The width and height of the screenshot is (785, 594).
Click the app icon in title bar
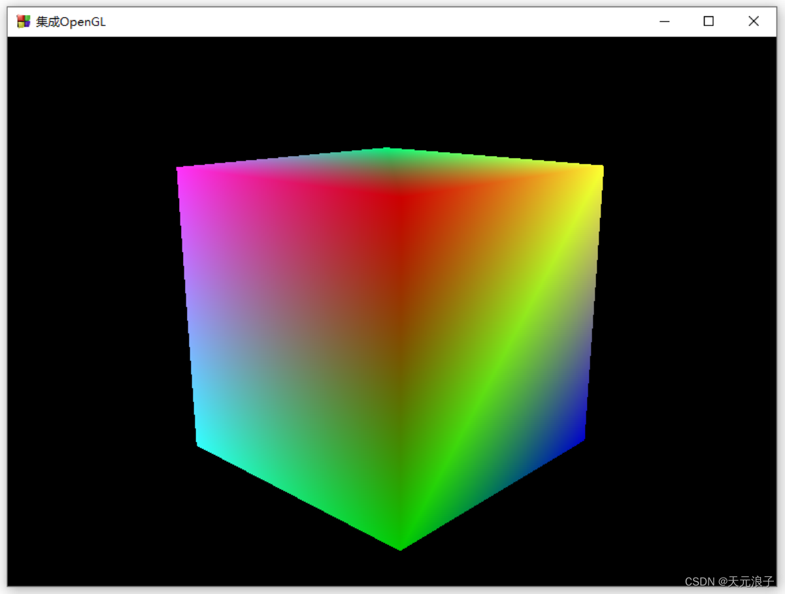pyautogui.click(x=24, y=22)
